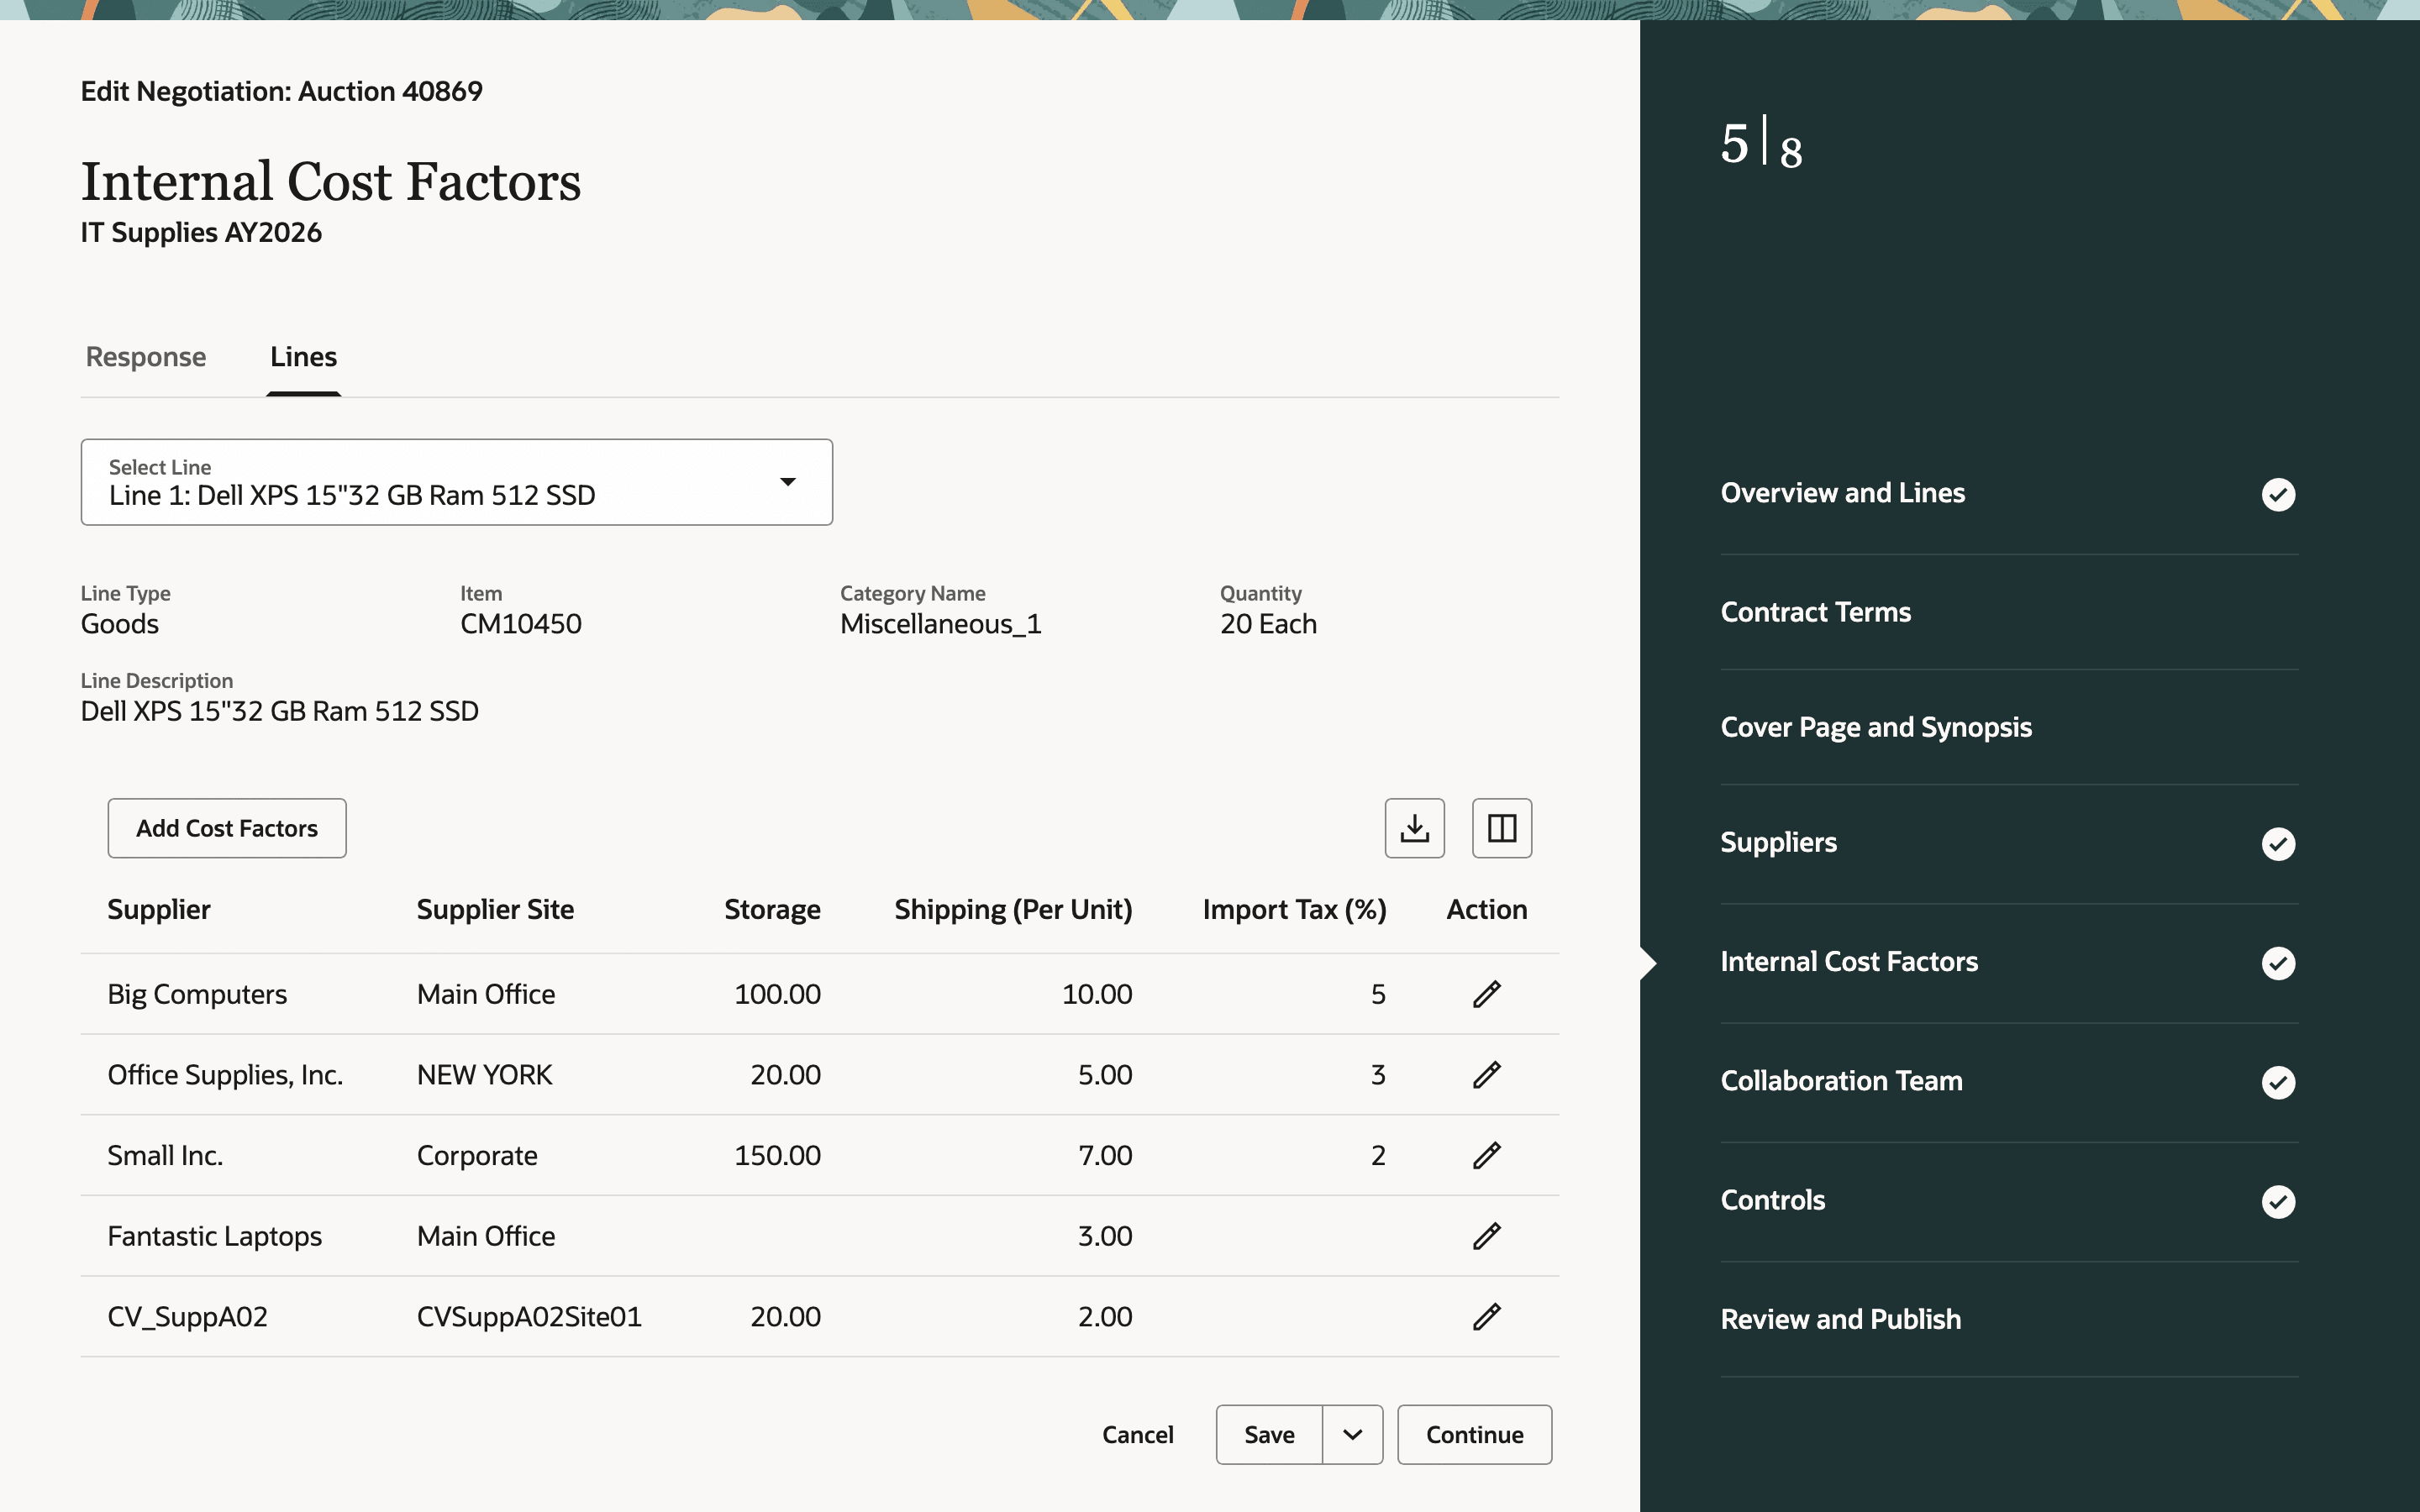
Task: Switch to the Response tab
Action: [x=146, y=357]
